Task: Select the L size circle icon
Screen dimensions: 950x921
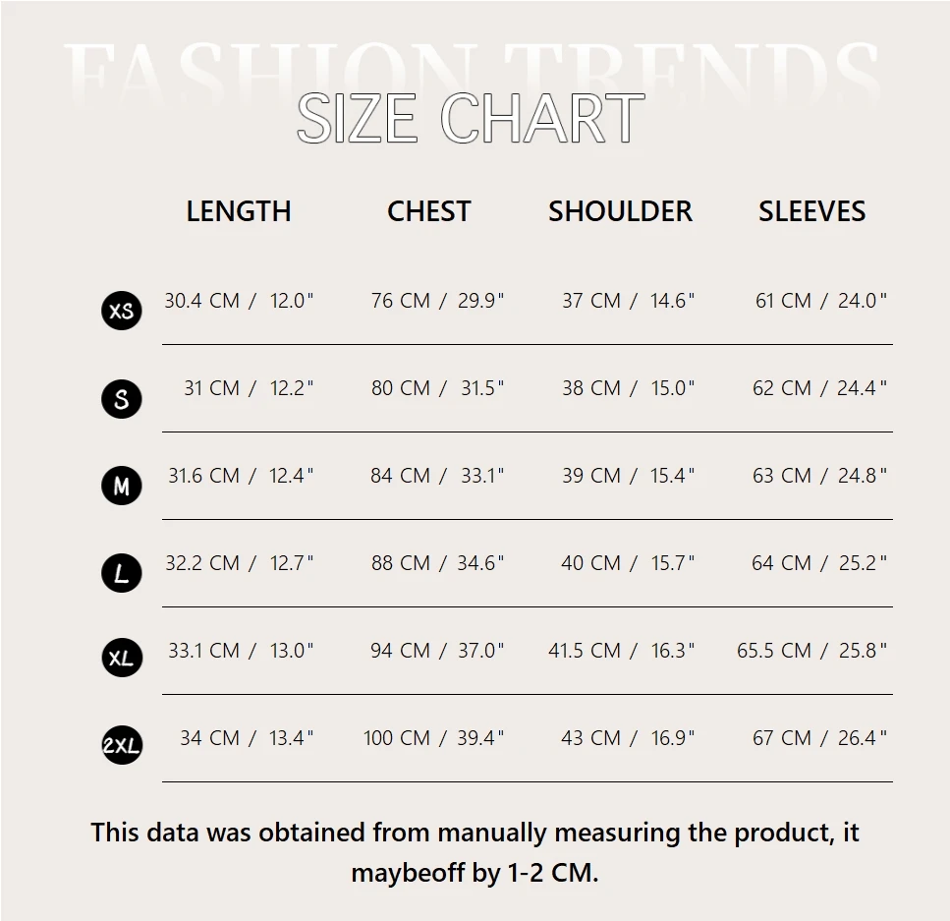Action: 122,573
